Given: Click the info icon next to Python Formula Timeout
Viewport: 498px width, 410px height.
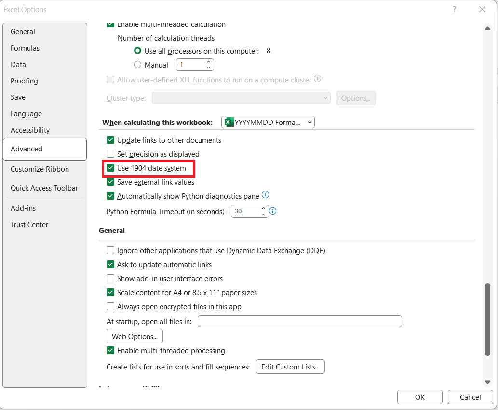Looking at the screenshot, I should coord(272,211).
